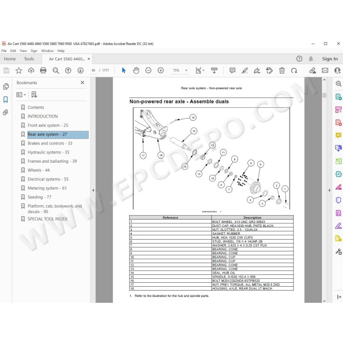The image size is (343, 343).
Task: Collapse the left navigation pane arrow
Action: click(x=93, y=190)
